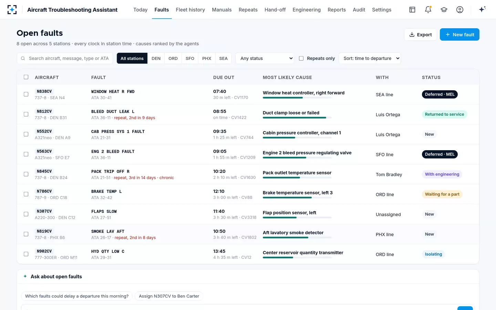Go to the Today tab
Viewport: 496px width, 310px height.
[x=140, y=10]
